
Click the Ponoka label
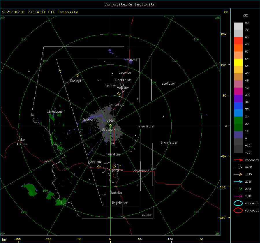click(x=132, y=60)
